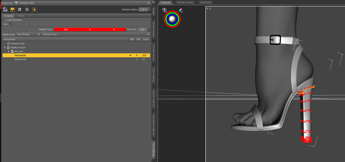Collapse the Rigidity Groups tree node

click(5, 48)
